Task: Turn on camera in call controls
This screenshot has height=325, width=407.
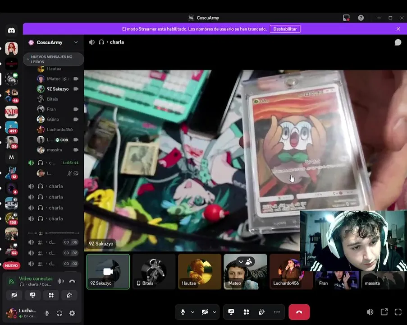Action: pyautogui.click(x=205, y=312)
